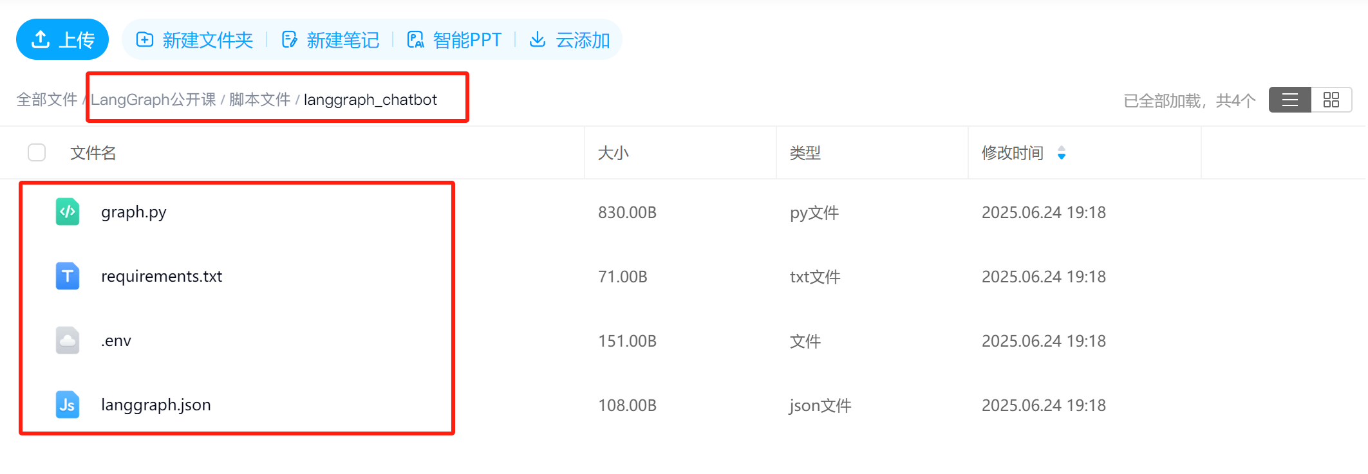Click the gray cloud icon of .env
Image resolution: width=1368 pixels, height=474 pixels.
[68, 340]
